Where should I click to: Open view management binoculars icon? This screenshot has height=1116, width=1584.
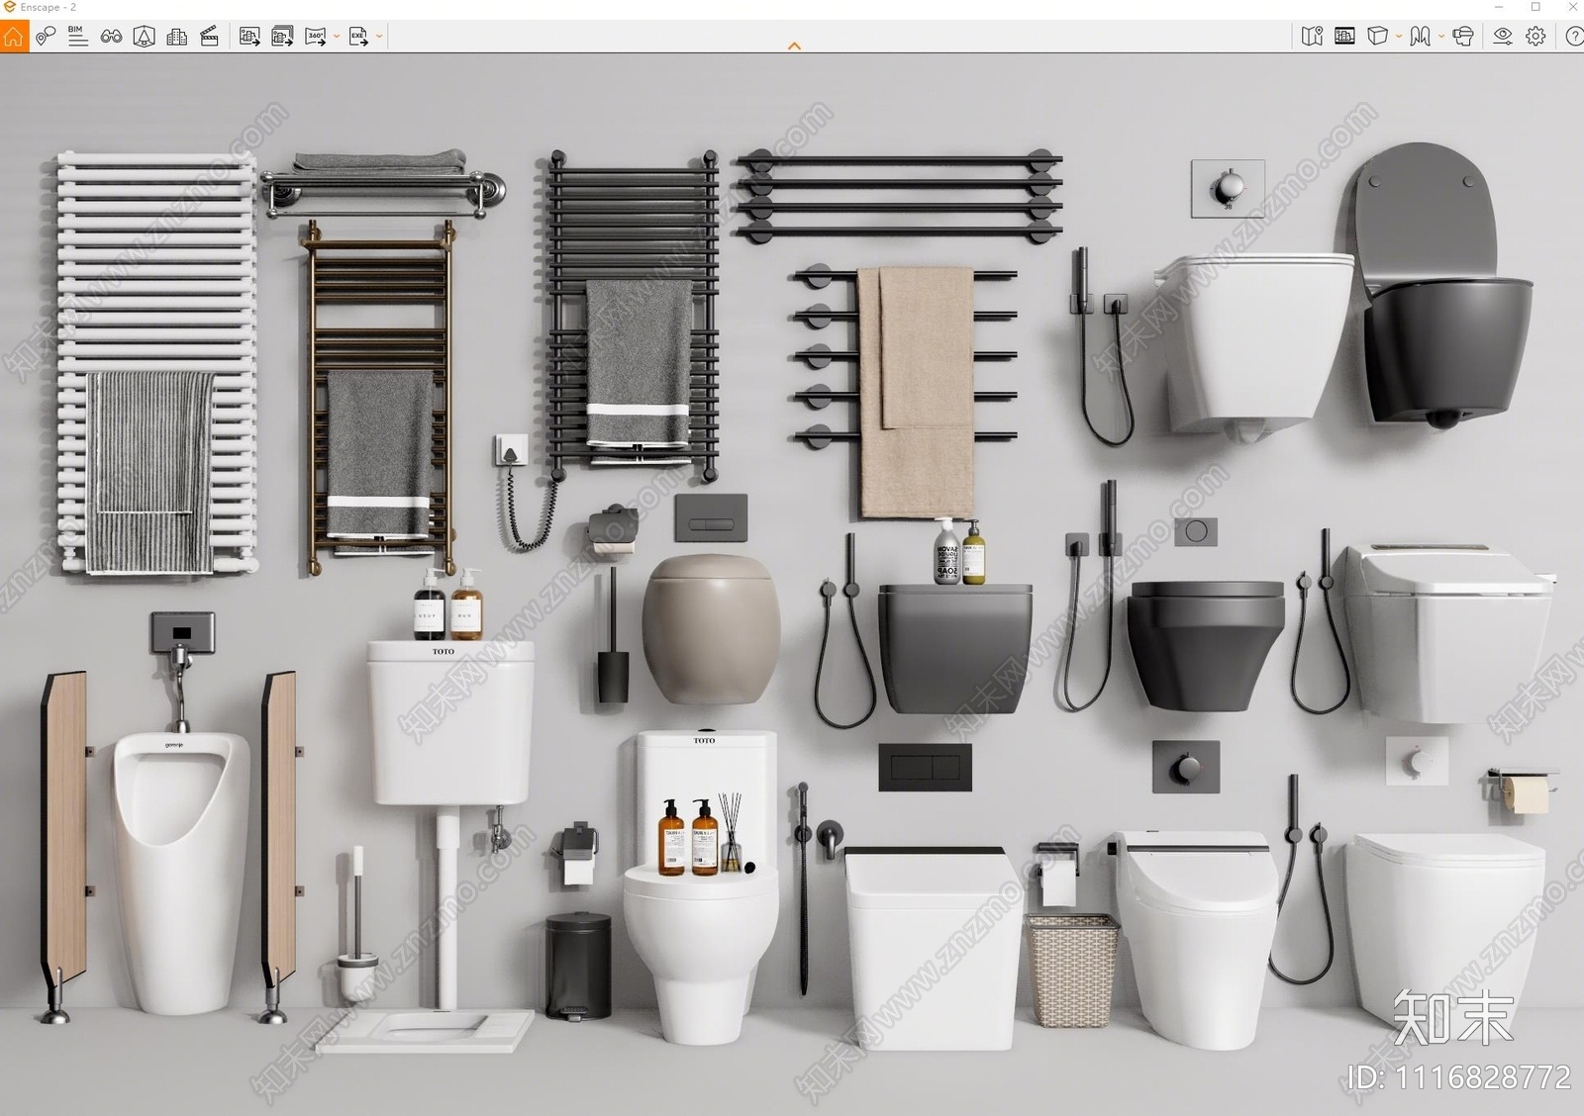pyautogui.click(x=111, y=37)
